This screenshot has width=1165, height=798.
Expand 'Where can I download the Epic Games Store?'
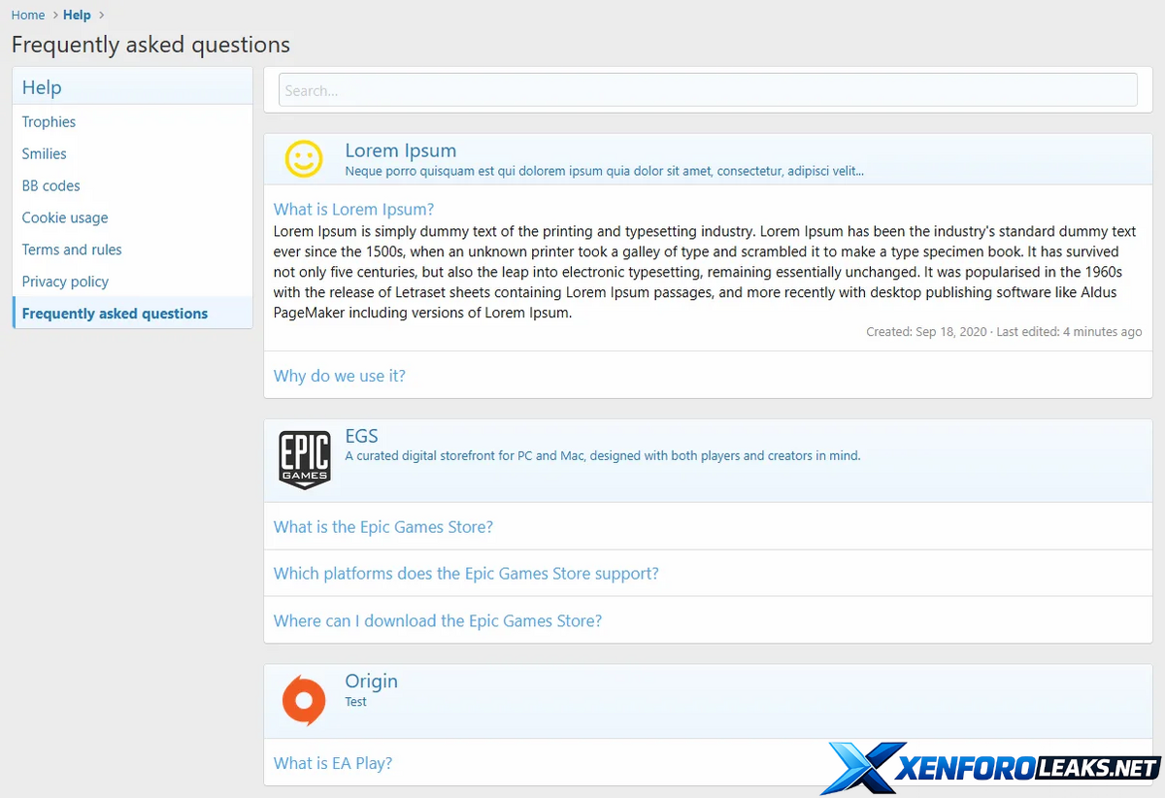point(438,621)
